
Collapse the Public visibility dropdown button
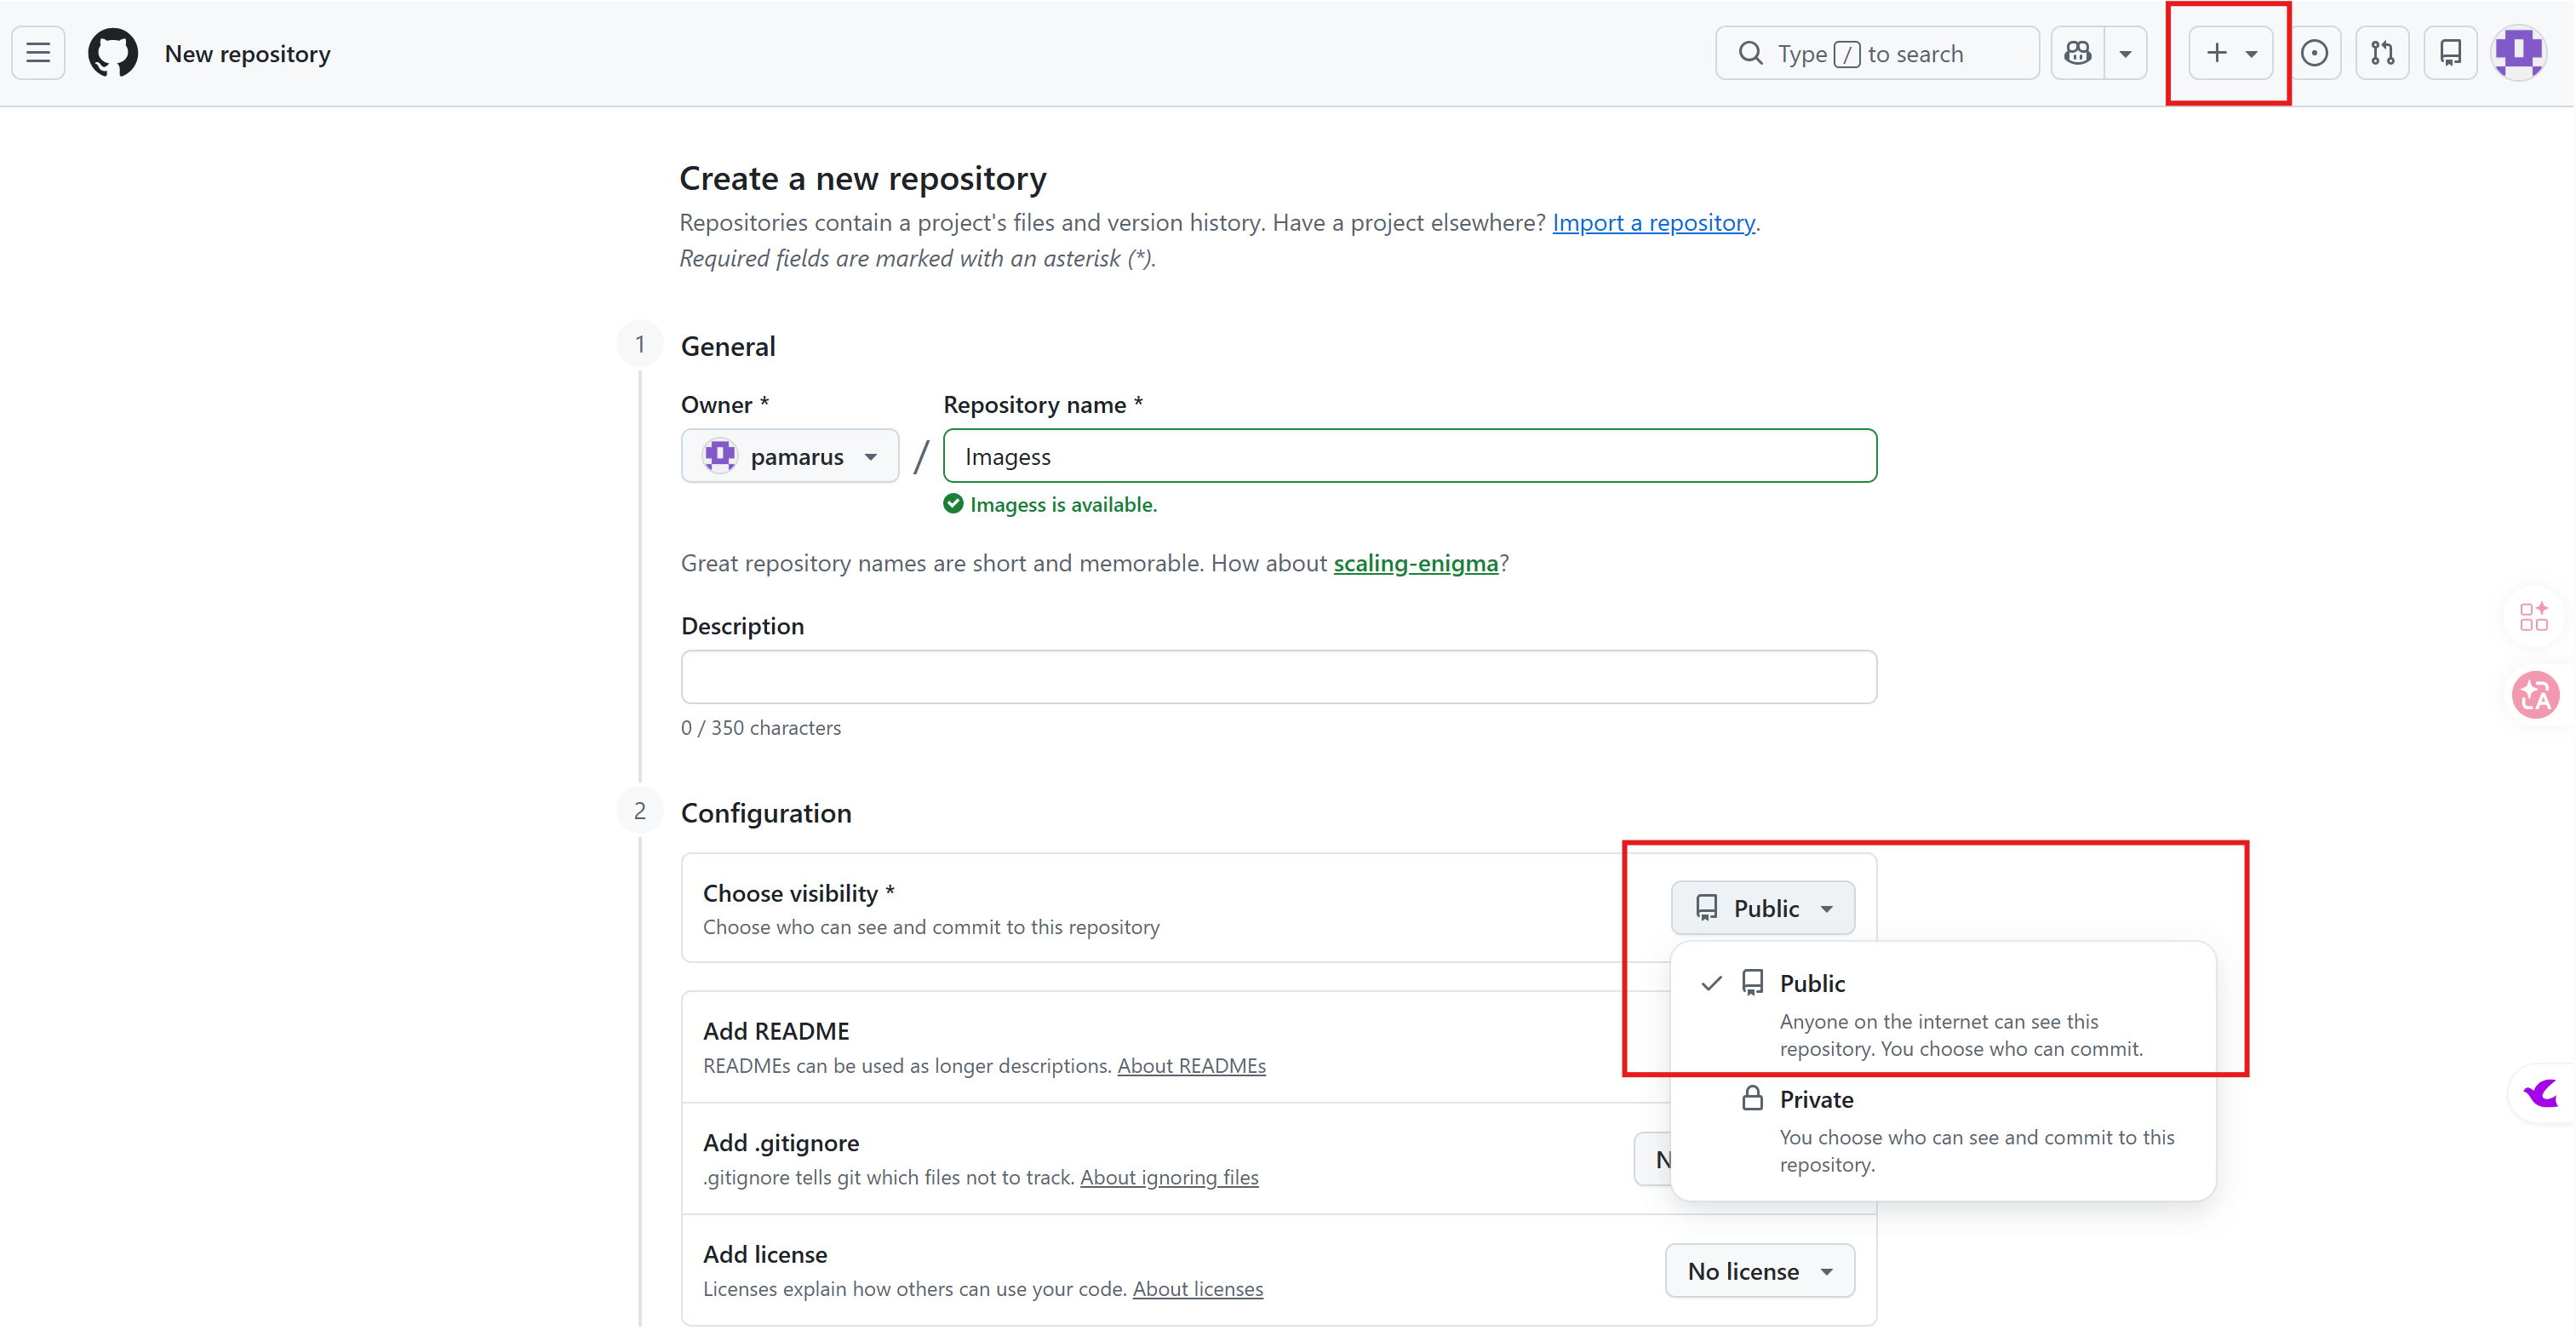(x=1762, y=908)
